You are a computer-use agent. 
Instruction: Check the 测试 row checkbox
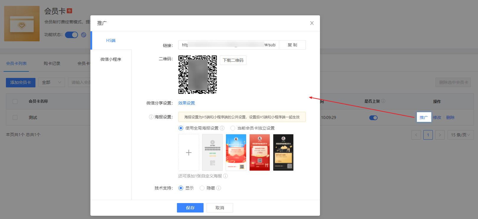point(15,117)
